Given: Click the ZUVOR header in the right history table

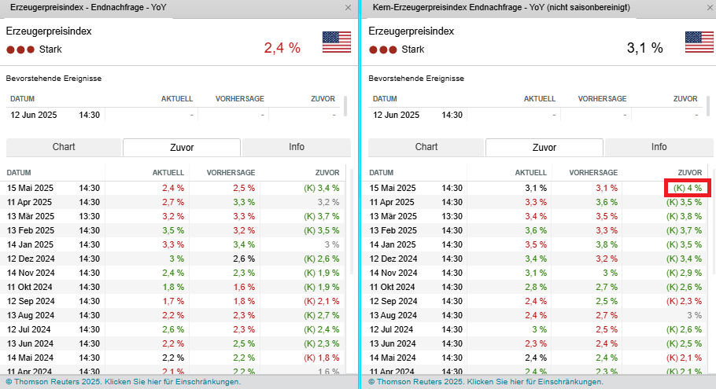Looking at the screenshot, I should [689, 173].
